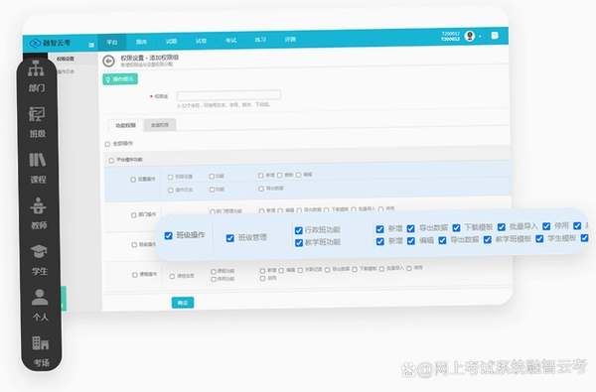Check the 部门管理功能 checkbox

213,211
